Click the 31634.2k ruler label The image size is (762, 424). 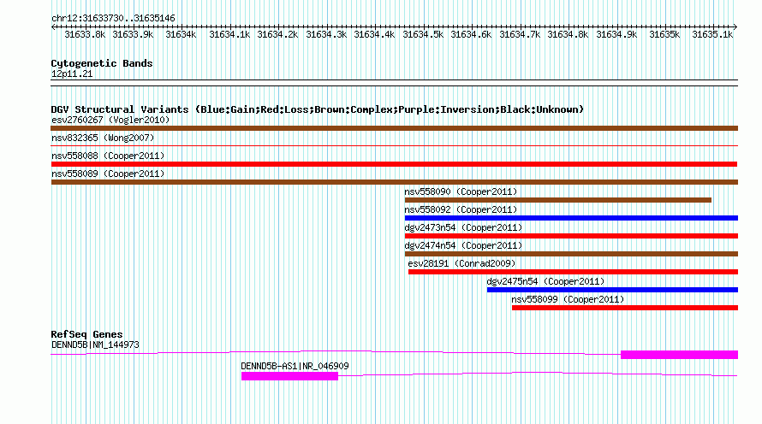277,34
